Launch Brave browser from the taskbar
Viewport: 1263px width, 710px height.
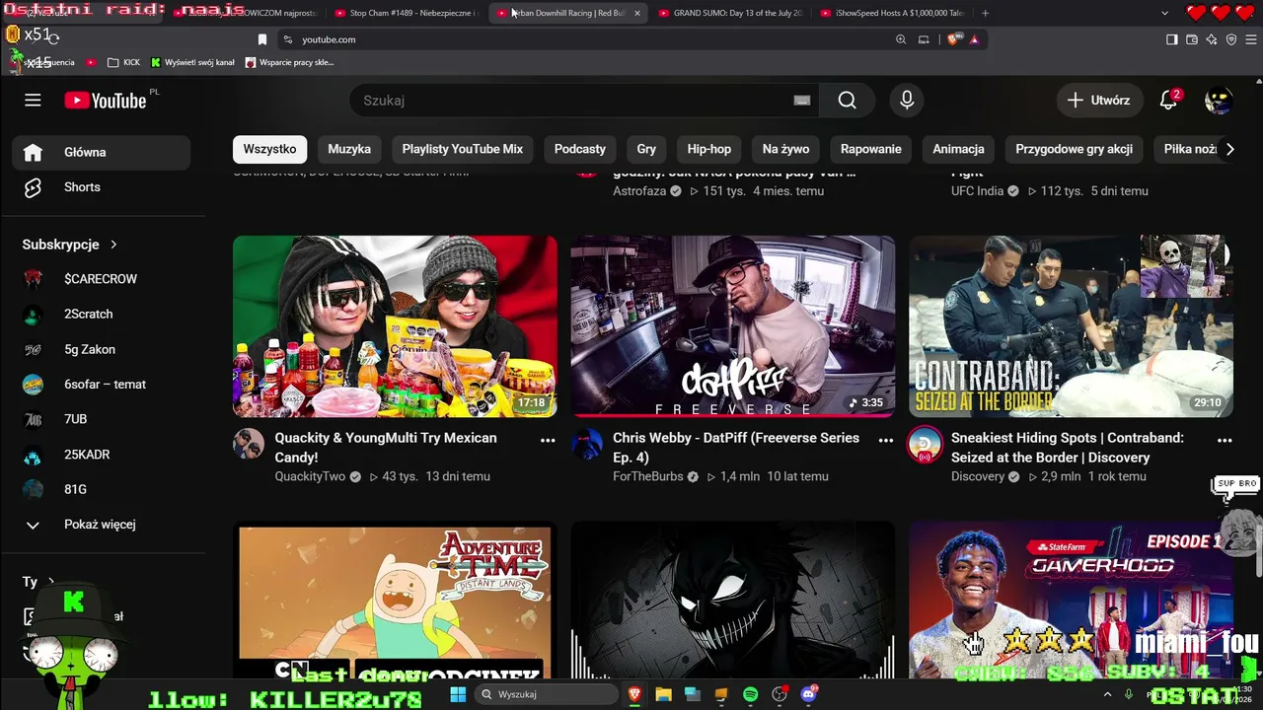634,694
